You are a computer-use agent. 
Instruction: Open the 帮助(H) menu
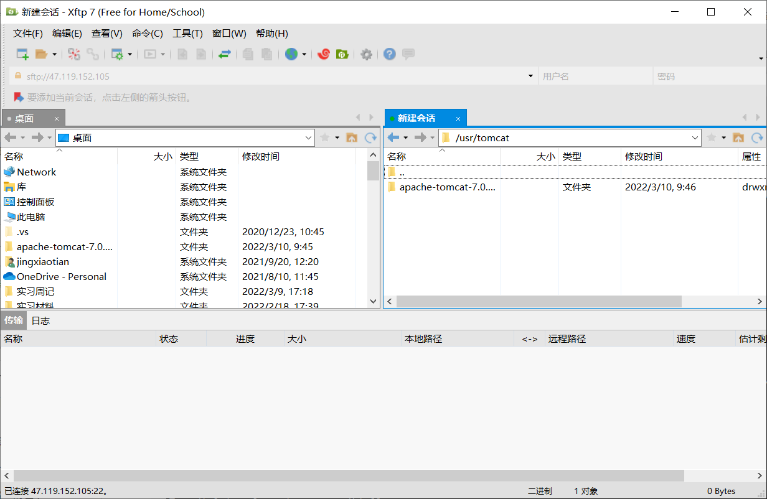click(x=272, y=34)
